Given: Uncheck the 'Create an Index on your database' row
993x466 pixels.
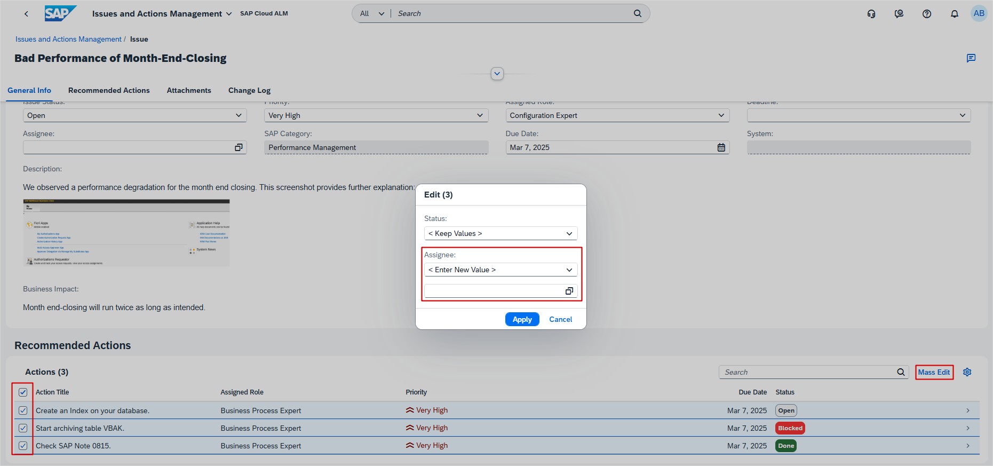Looking at the screenshot, I should 23,410.
